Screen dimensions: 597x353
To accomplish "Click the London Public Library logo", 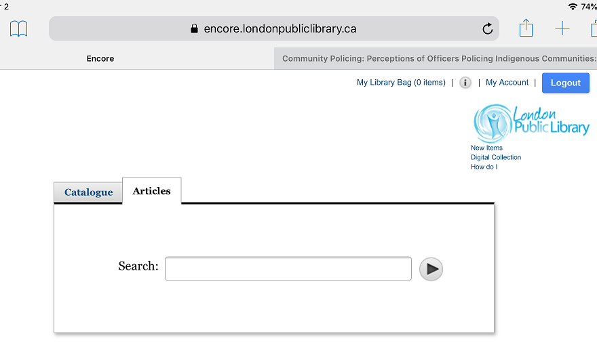I will pos(531,123).
